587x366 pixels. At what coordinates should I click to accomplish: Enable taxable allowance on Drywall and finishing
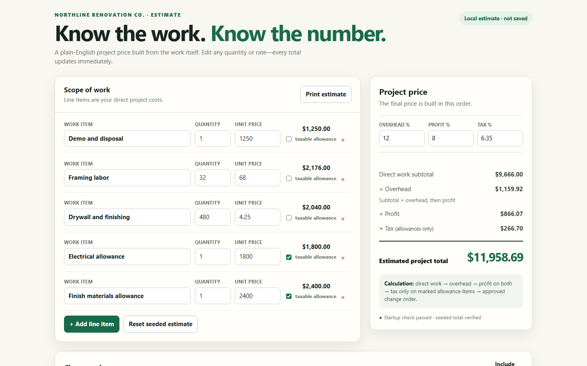coord(289,218)
